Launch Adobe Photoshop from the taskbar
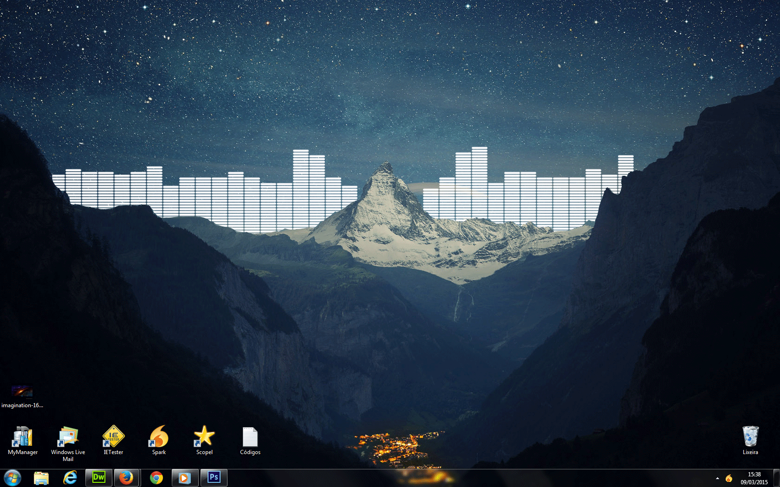 tap(214, 477)
